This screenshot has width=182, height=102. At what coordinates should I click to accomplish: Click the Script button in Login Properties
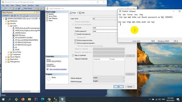point(73,13)
